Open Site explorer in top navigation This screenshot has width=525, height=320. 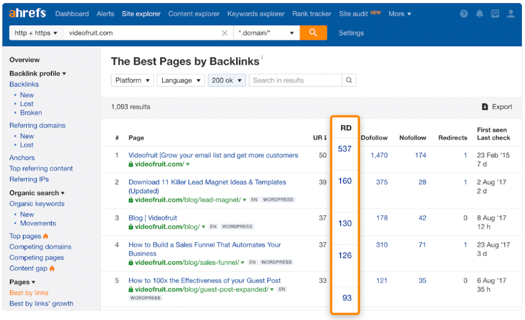coord(141,14)
